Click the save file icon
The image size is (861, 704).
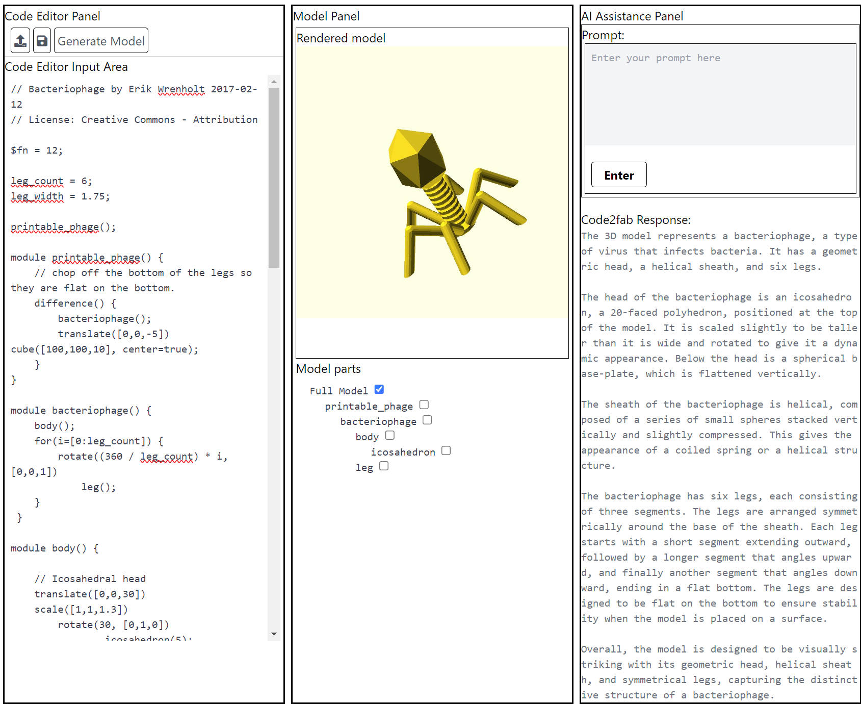coord(42,41)
